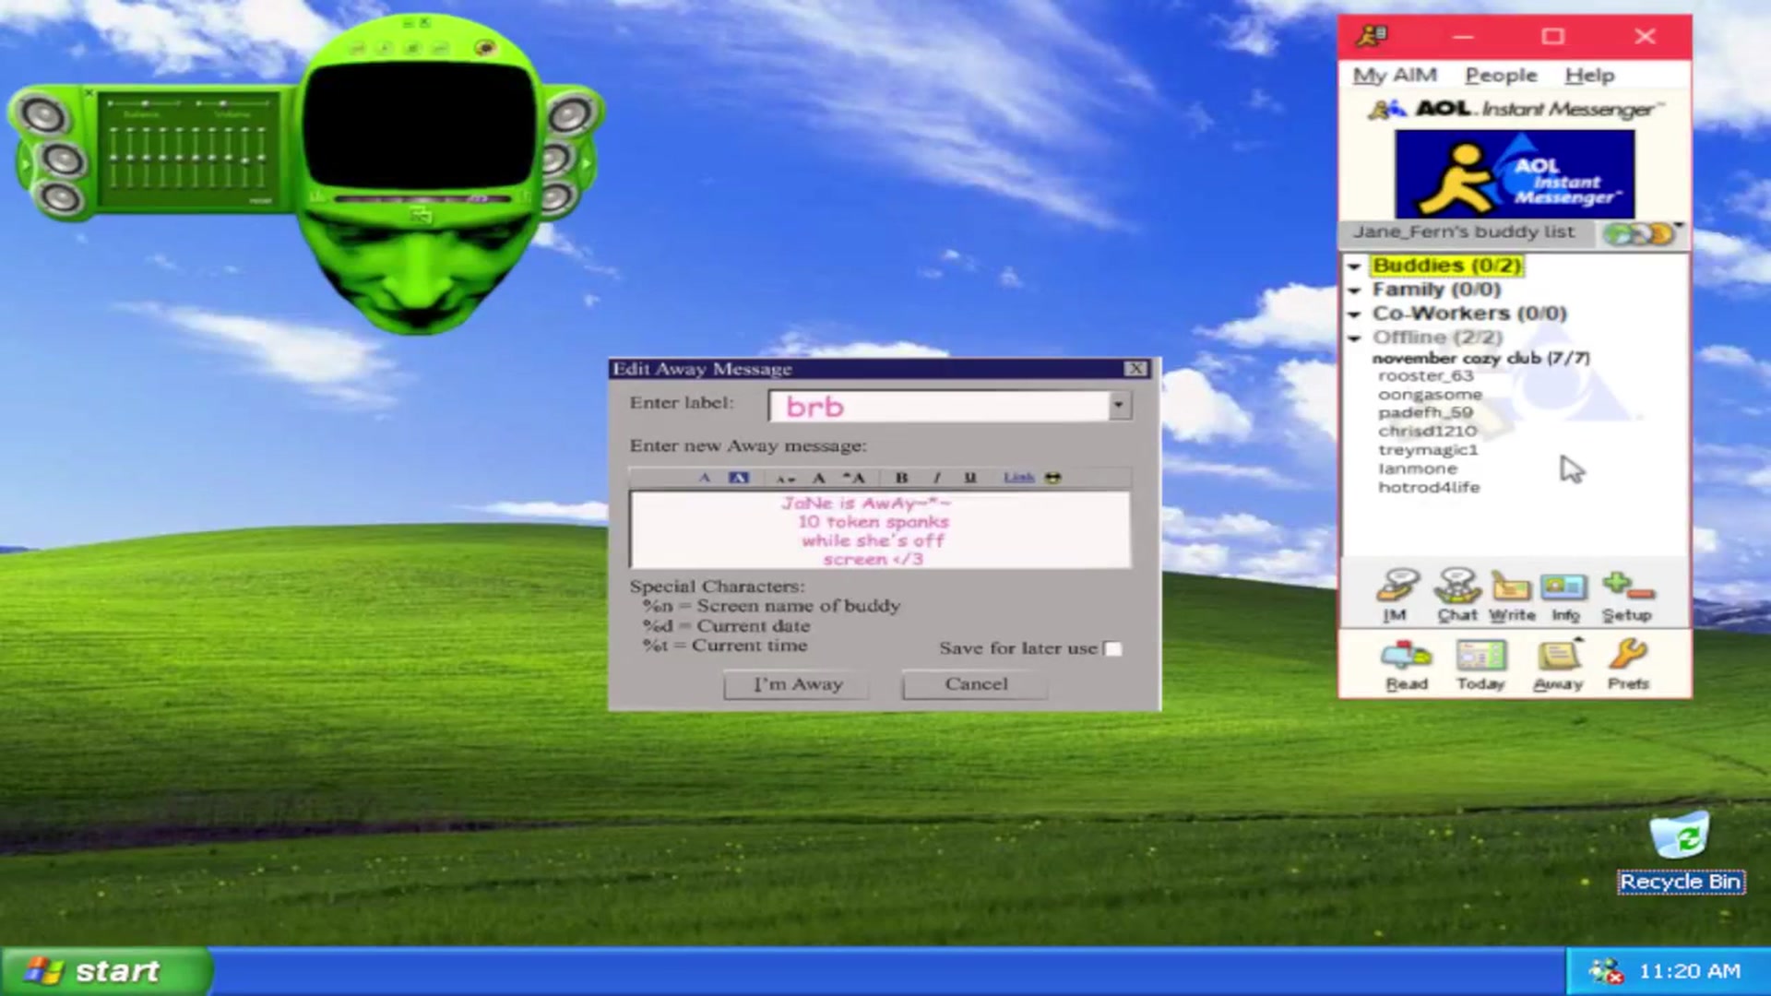Open the Chat icon in AIM
Viewport: 1771px width, 996px height.
(x=1456, y=596)
